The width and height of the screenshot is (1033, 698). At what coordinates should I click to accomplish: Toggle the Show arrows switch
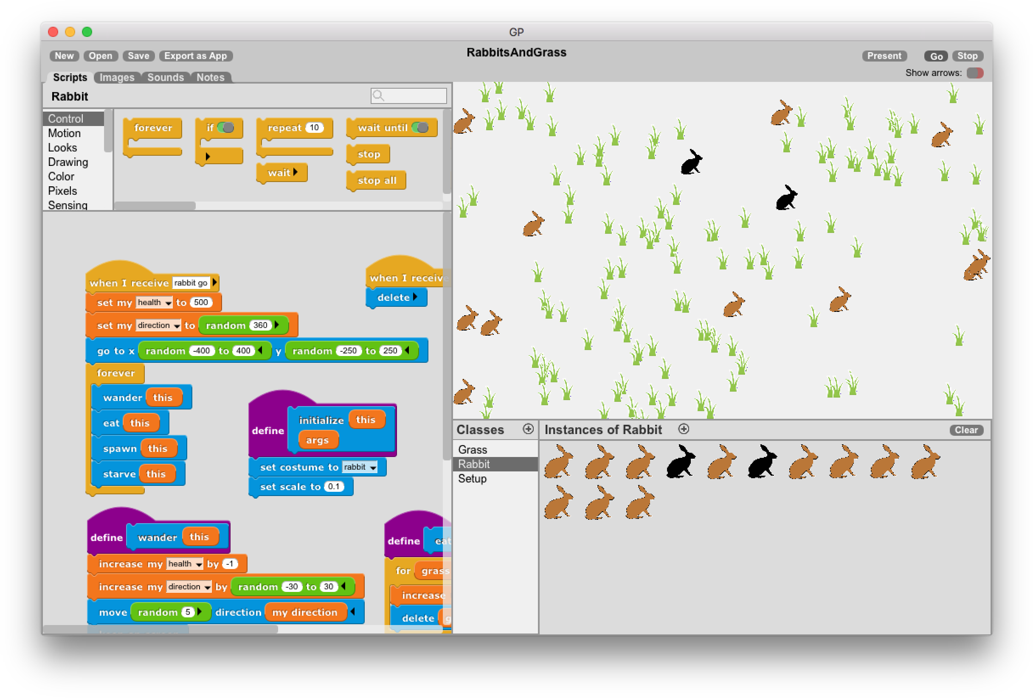click(974, 73)
